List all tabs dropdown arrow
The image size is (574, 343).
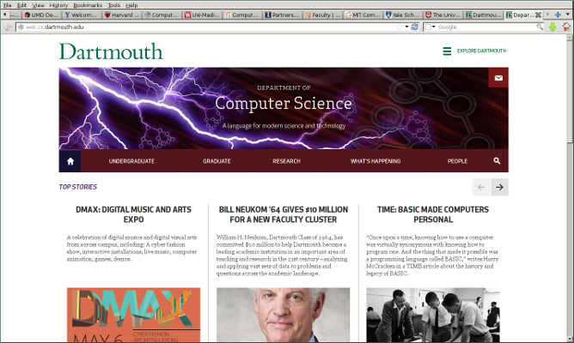[x=568, y=15]
